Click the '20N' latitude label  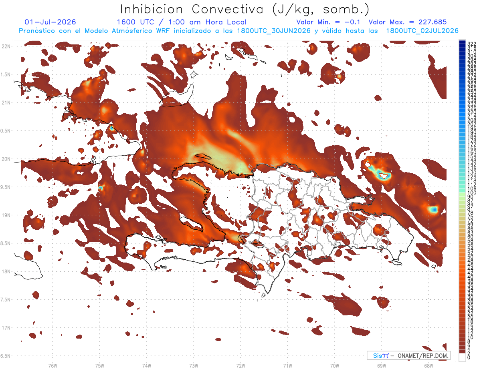click(x=6, y=159)
